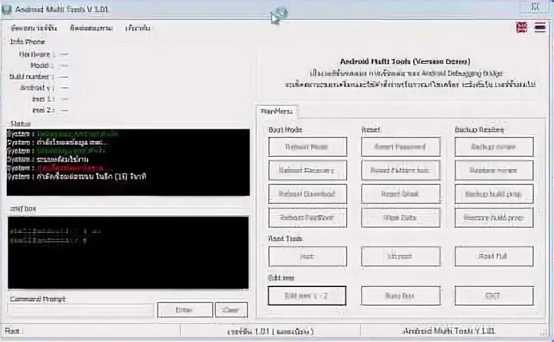Open the third Thai menu (about)
The height and width of the screenshot is (342, 554).
pyautogui.click(x=137, y=28)
